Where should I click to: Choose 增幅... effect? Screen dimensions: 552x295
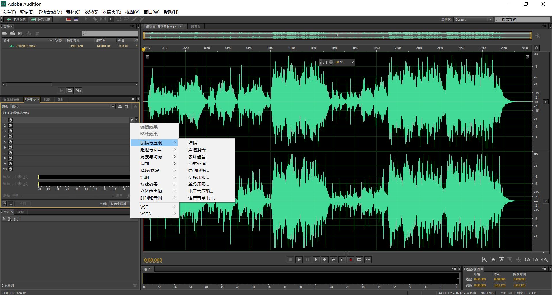[x=206, y=143]
